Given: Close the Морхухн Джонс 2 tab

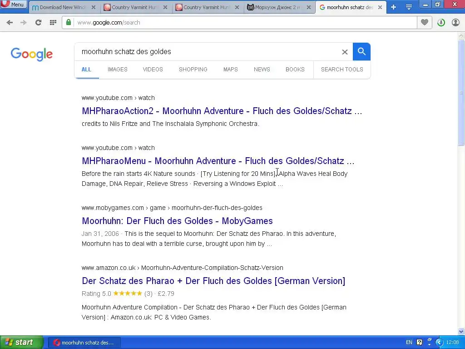Looking at the screenshot, I should pyautogui.click(x=309, y=7).
